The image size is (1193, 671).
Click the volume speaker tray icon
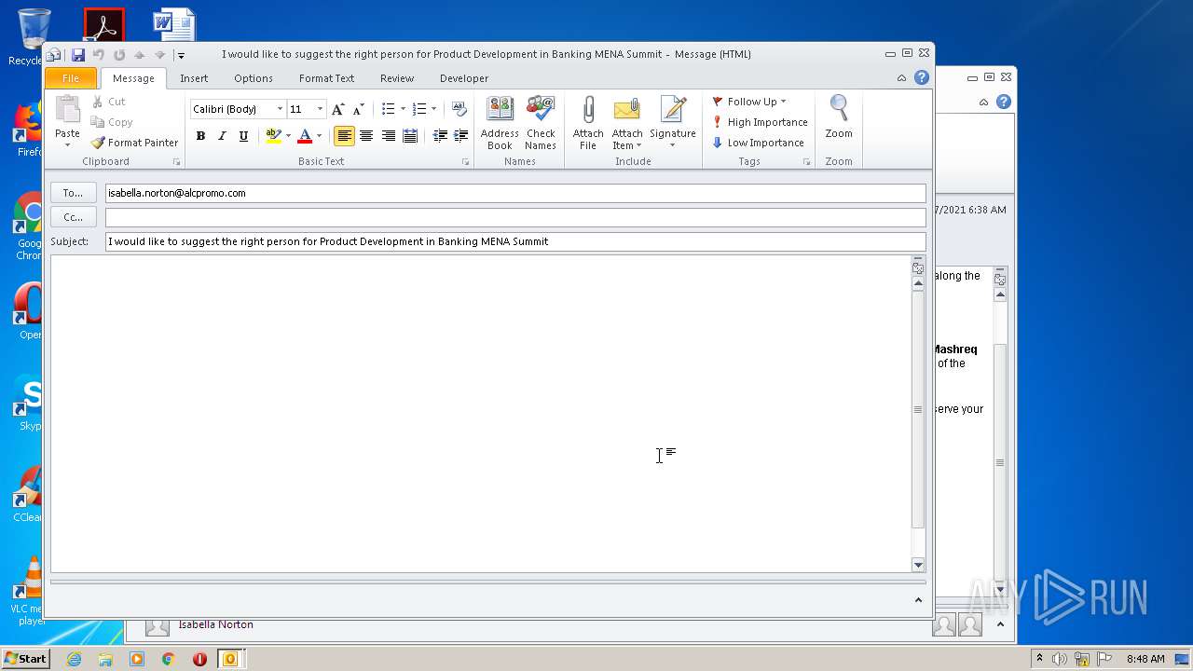[1060, 659]
